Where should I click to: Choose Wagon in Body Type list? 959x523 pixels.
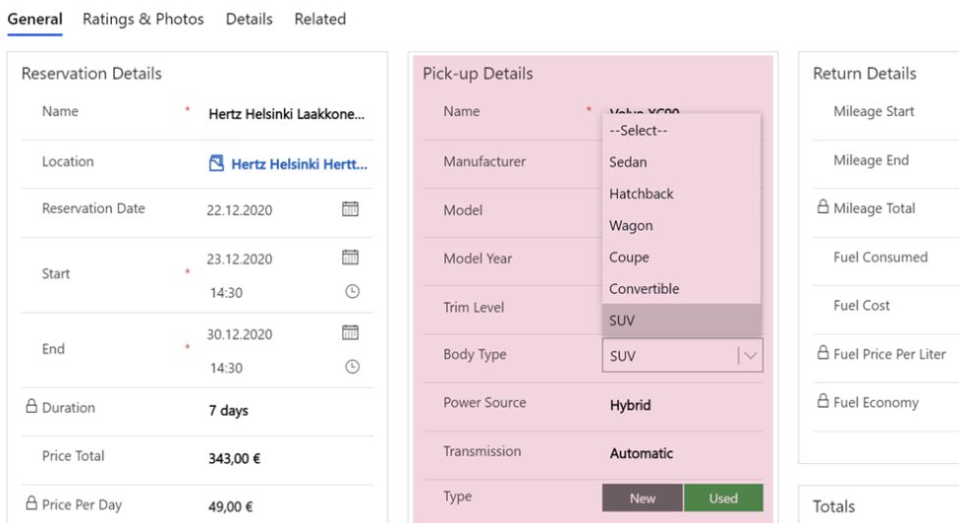tap(681, 226)
